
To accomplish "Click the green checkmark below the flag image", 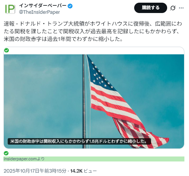I will pyautogui.click(x=6, y=153).
